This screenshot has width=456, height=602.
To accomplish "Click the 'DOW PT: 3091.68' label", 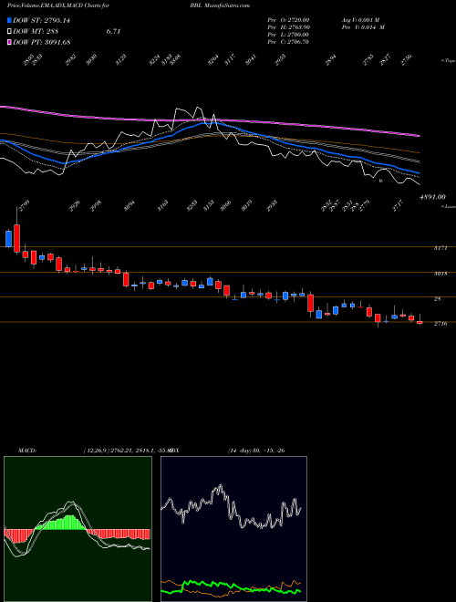I will [41, 42].
